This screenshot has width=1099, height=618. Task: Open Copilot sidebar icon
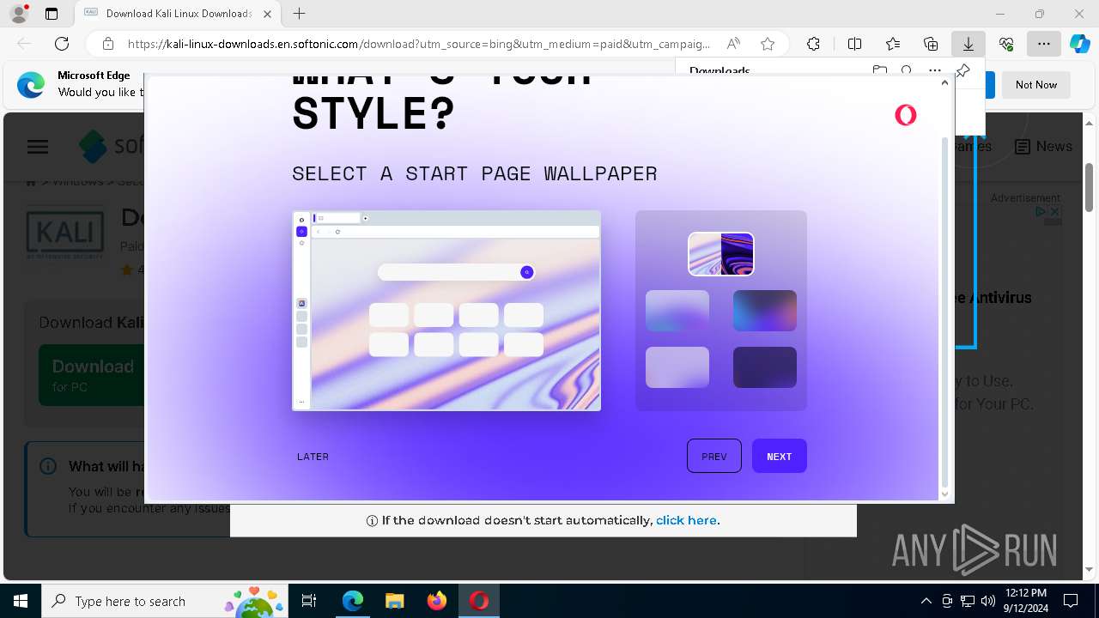pyautogui.click(x=1079, y=44)
